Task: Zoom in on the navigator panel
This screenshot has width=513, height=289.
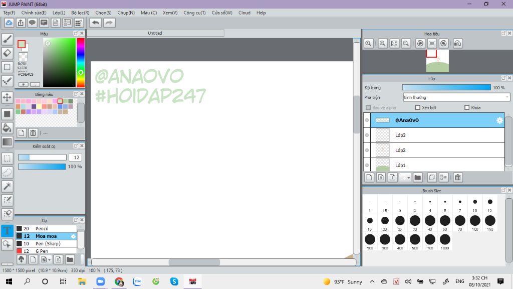Action: (x=382, y=43)
